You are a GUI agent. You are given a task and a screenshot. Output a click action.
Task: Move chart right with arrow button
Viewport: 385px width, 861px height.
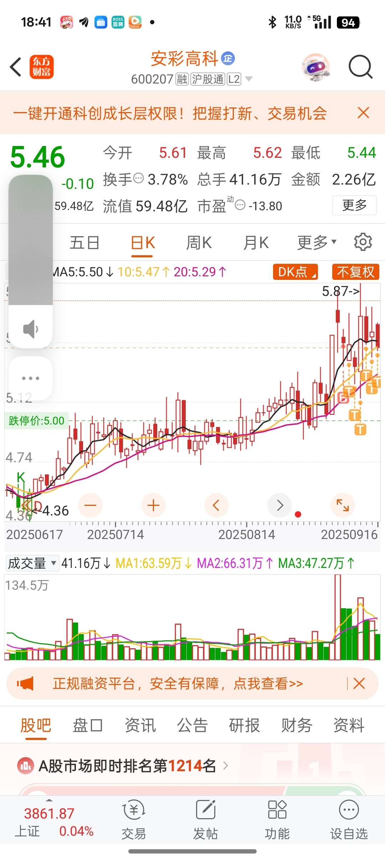pyautogui.click(x=279, y=505)
